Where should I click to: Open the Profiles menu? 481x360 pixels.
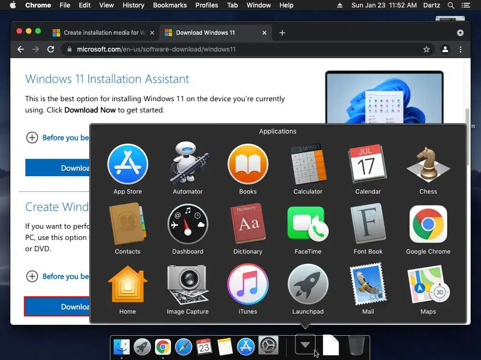pos(207,5)
